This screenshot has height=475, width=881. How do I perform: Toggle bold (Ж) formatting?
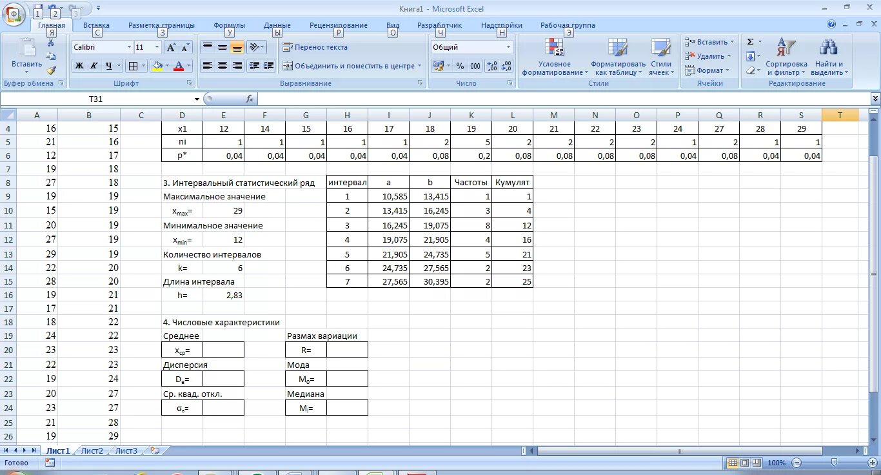pyautogui.click(x=79, y=66)
